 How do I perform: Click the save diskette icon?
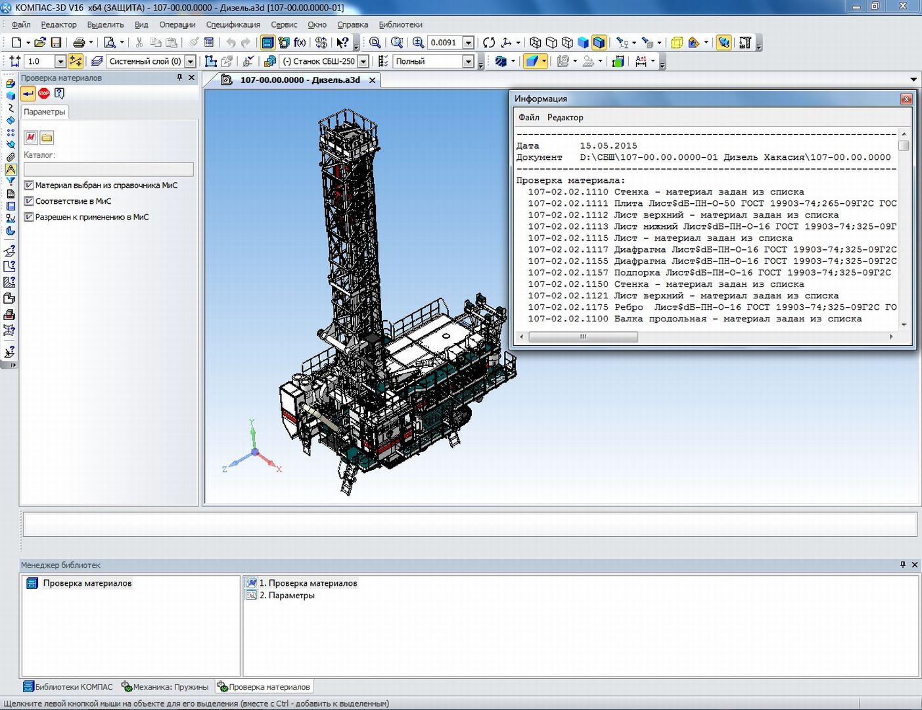[x=56, y=43]
